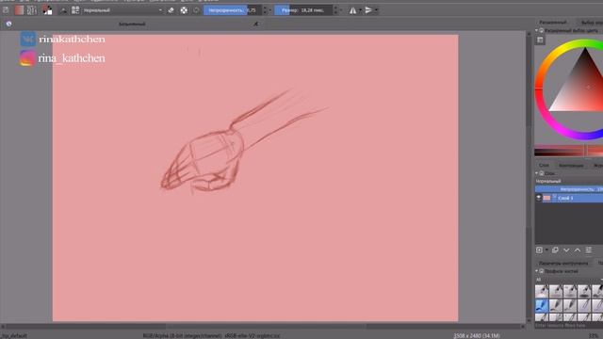Add a new paint layer
The width and height of the screenshot is (603, 339).
click(x=539, y=250)
